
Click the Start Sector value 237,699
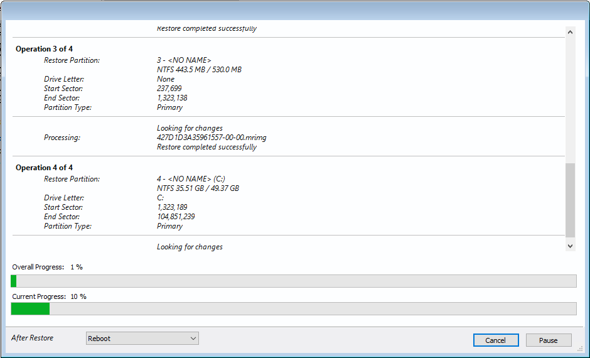[168, 89]
